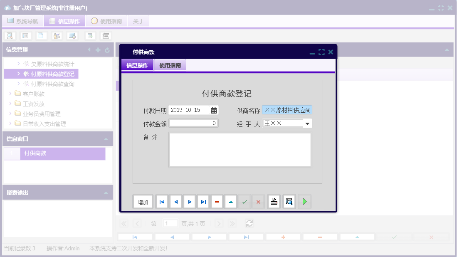The height and width of the screenshot is (257, 457).
Task: Click the 增加 button
Action: [143, 201]
